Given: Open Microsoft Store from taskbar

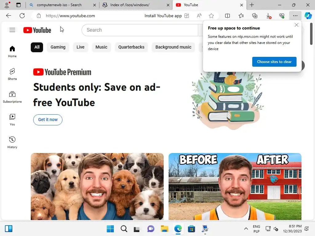Looking at the screenshot, I should [191, 229].
